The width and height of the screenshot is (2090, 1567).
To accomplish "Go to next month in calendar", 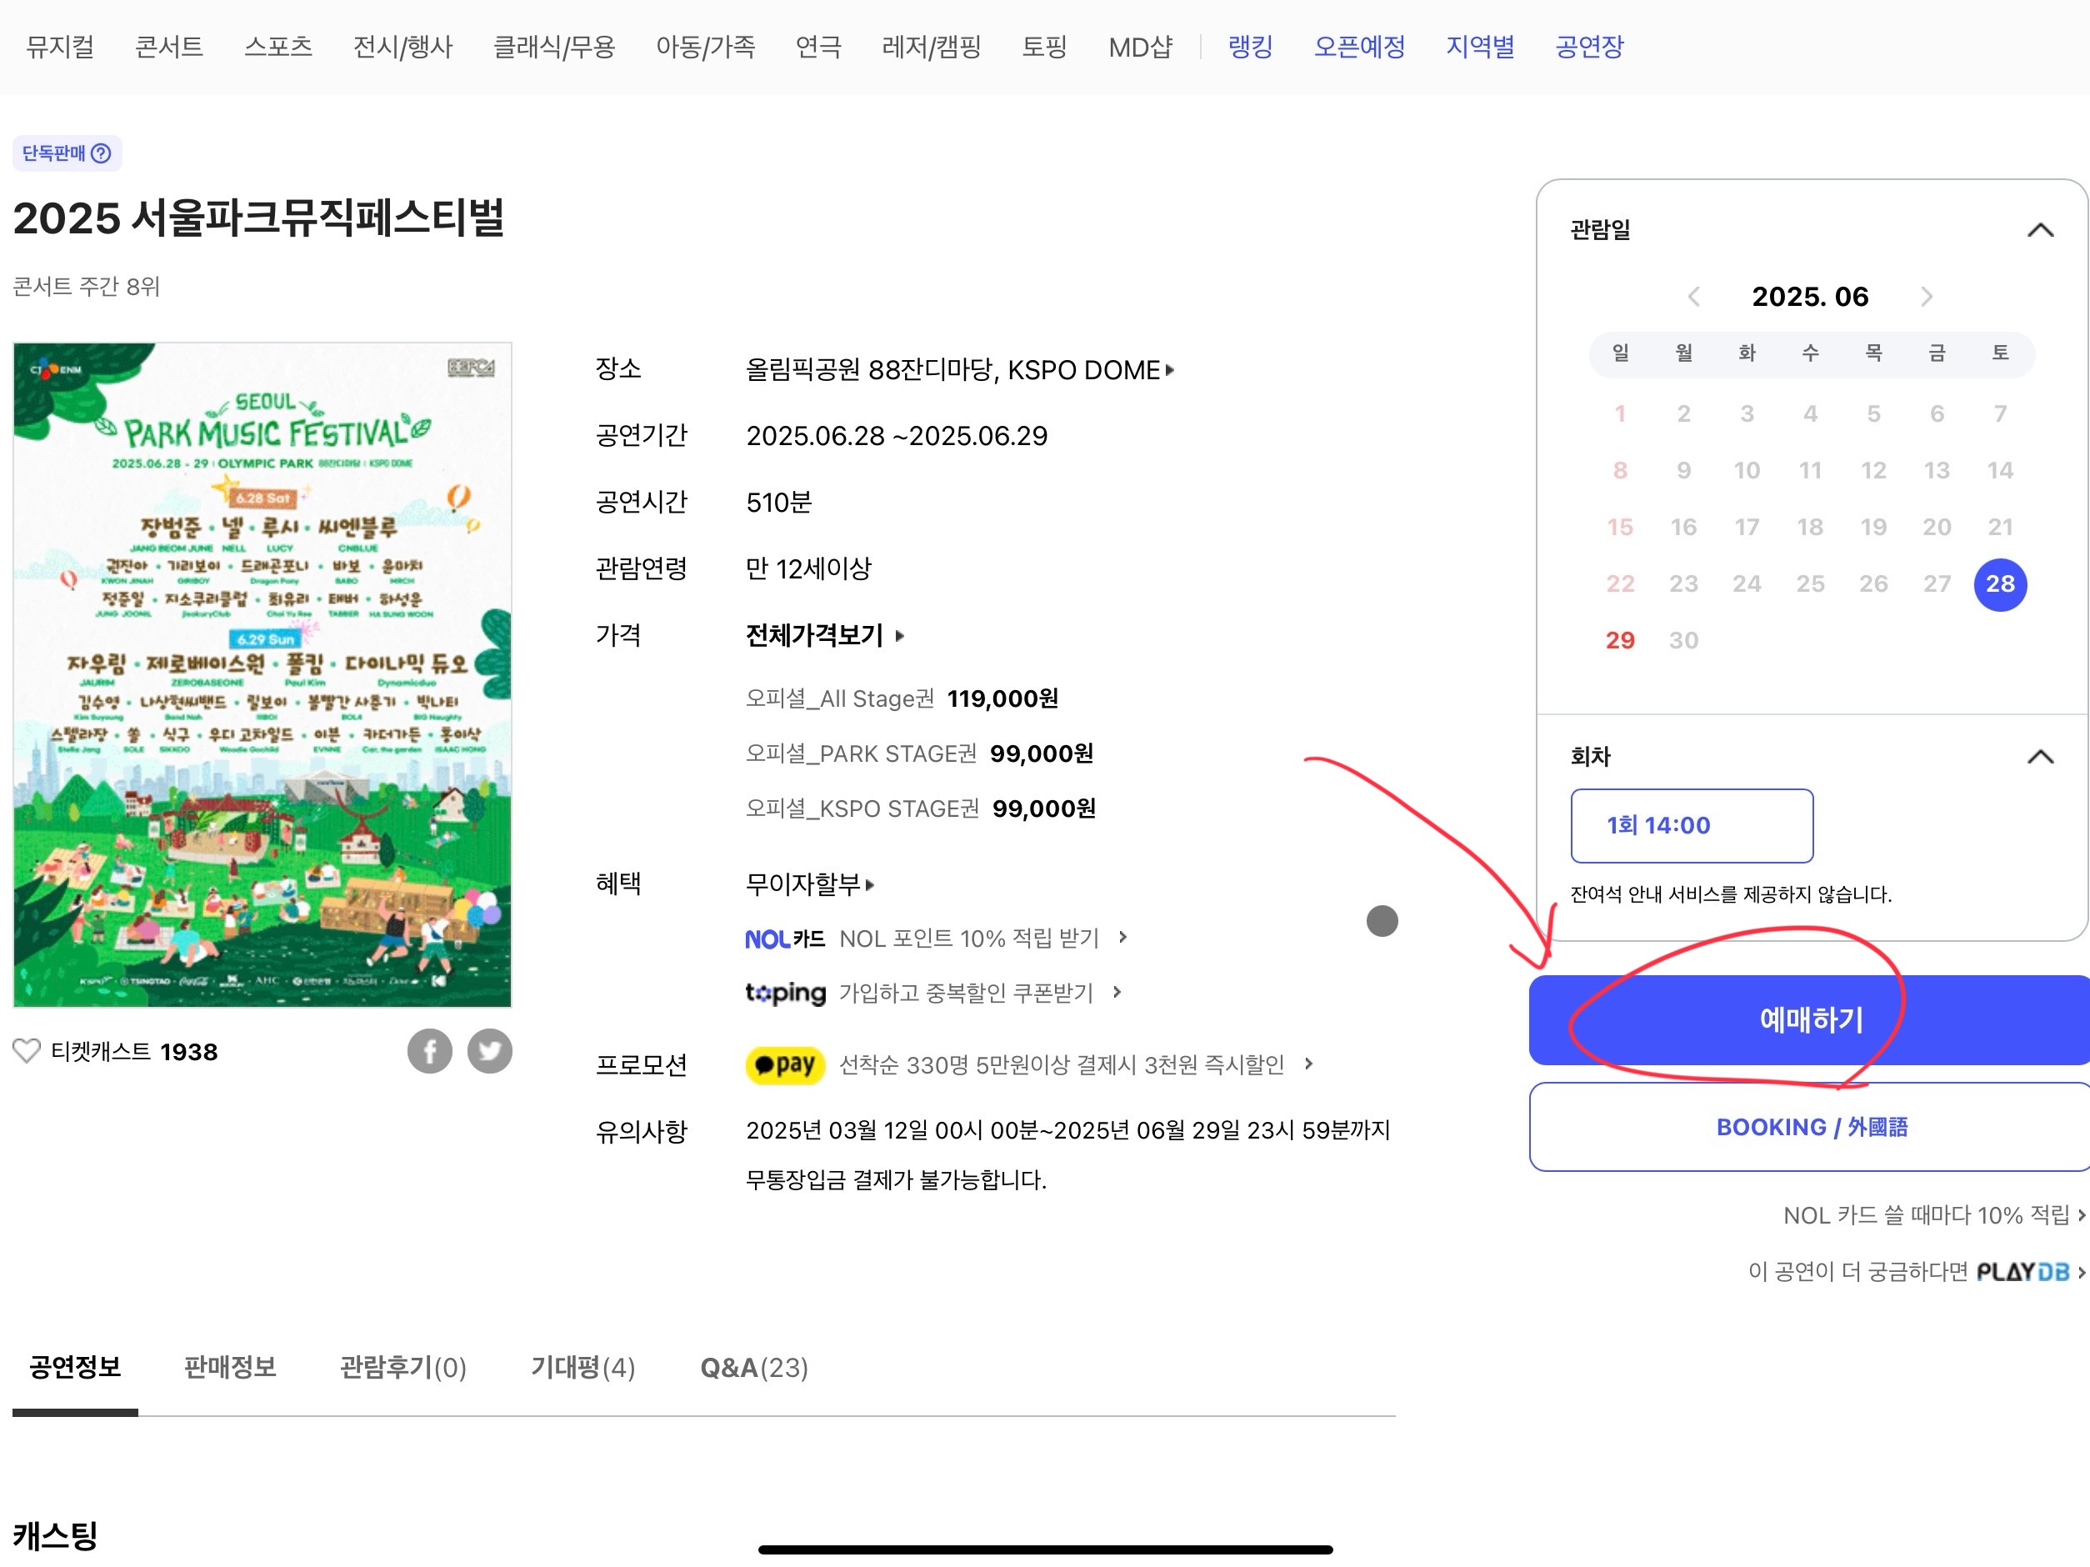I will point(1927,297).
